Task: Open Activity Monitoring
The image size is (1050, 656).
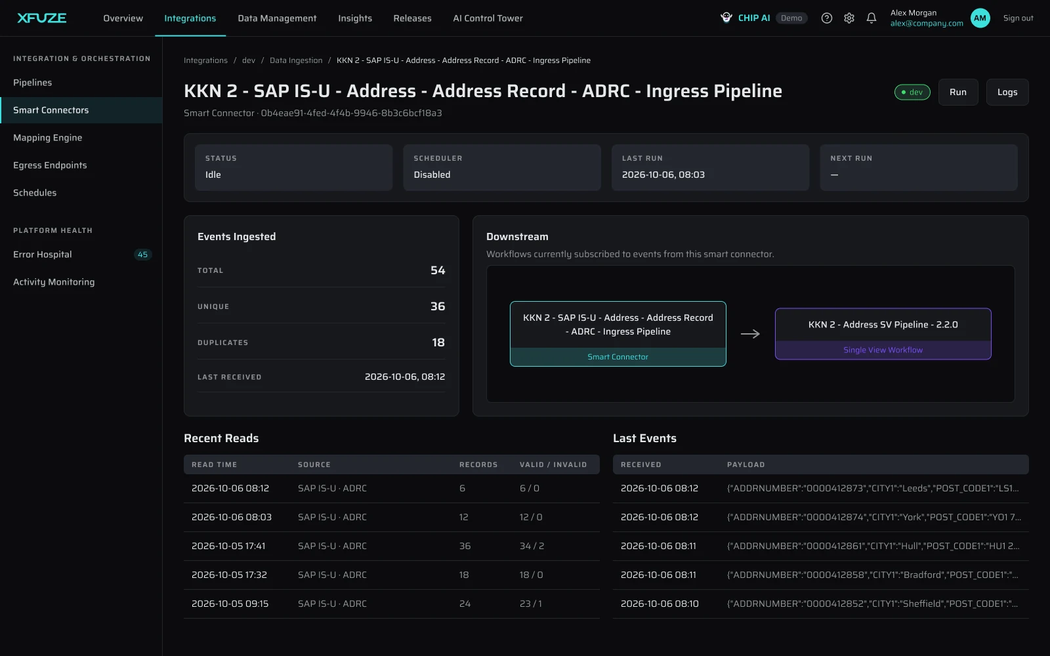Action: pyautogui.click(x=81, y=282)
